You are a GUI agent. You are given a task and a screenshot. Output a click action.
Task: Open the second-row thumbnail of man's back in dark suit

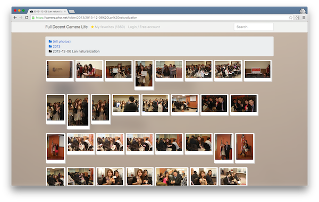[126, 104]
